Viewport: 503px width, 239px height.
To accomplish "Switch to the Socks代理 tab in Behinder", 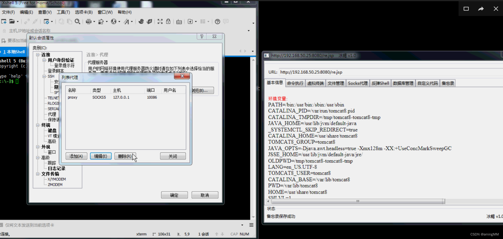I will (358, 83).
